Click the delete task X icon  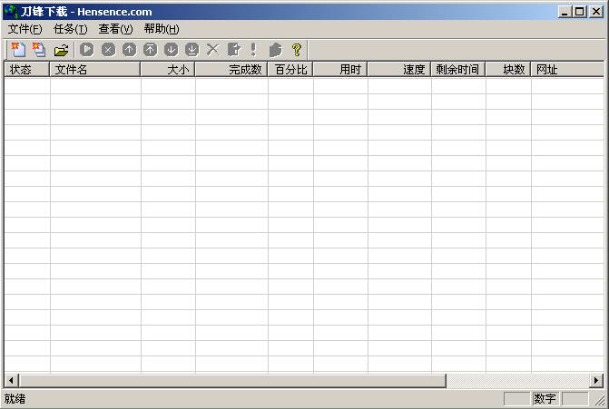(x=212, y=50)
